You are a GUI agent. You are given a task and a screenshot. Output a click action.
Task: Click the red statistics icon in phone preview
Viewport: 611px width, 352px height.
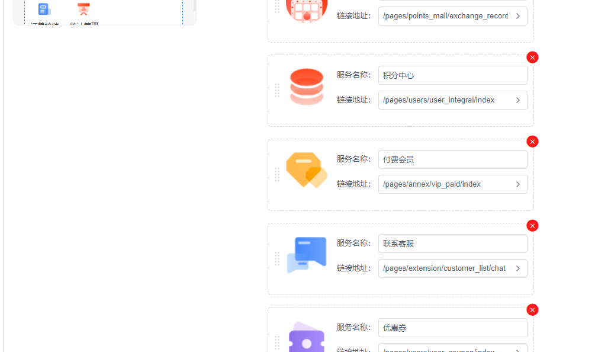(x=83, y=9)
